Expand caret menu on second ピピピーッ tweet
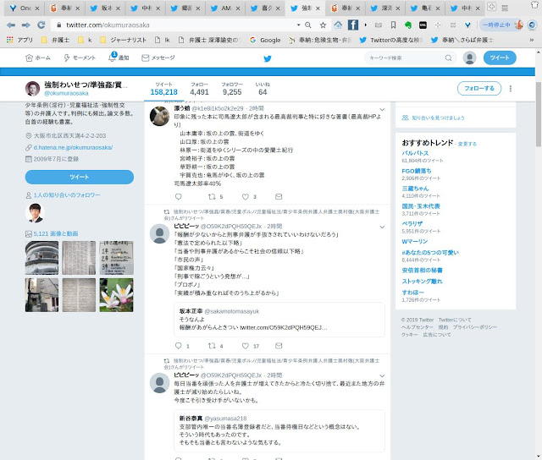This screenshot has width=542, height=460. [382, 375]
